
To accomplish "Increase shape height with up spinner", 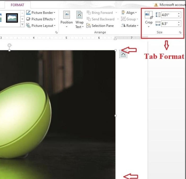I will point(179,14).
